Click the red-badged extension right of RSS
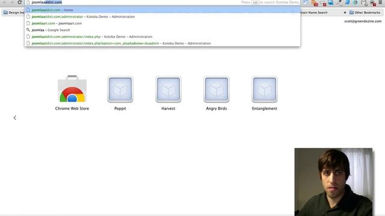Image resolution: width=385 pixels, height=216 pixels. pyautogui.click(x=323, y=3)
